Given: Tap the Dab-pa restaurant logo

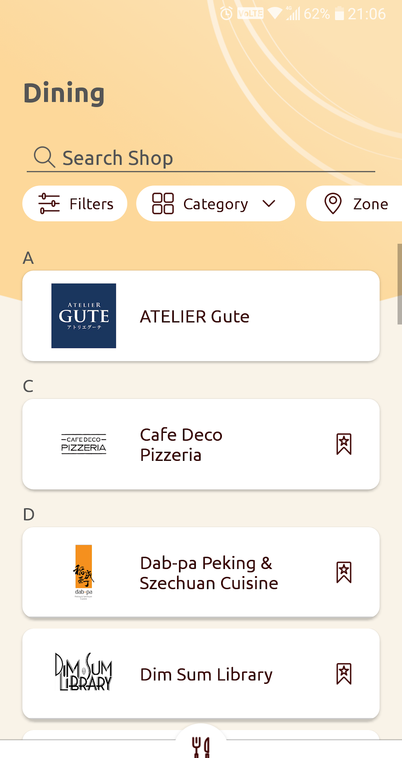Looking at the screenshot, I should click(84, 572).
